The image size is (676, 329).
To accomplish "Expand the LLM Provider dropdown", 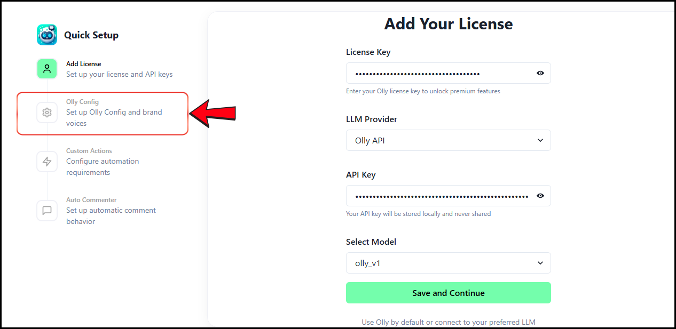I will [x=449, y=140].
